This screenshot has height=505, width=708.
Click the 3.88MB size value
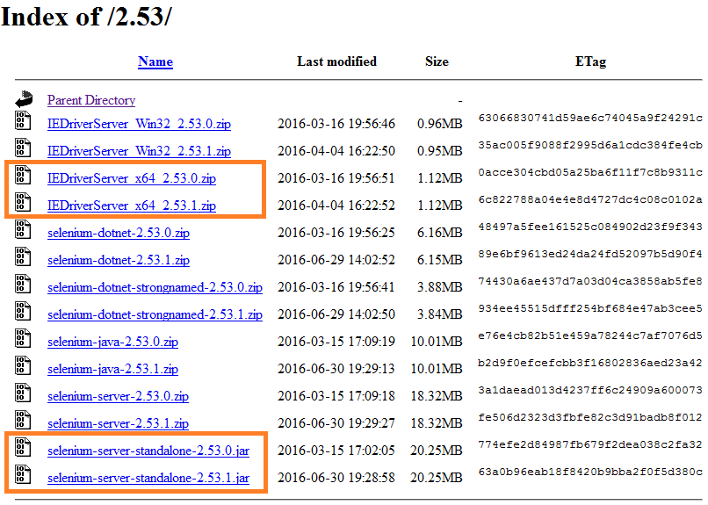440,287
